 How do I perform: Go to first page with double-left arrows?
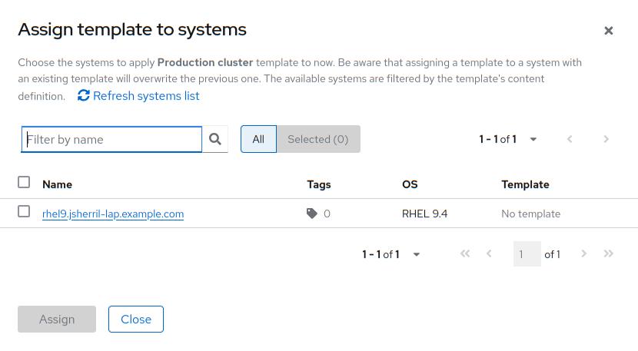[465, 254]
